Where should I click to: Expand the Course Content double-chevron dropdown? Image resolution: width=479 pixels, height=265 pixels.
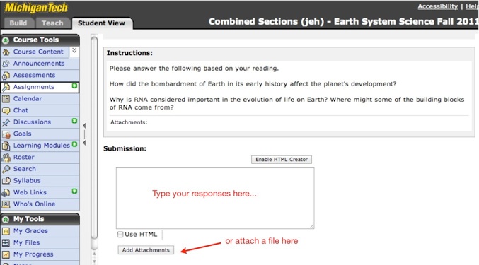pos(74,51)
